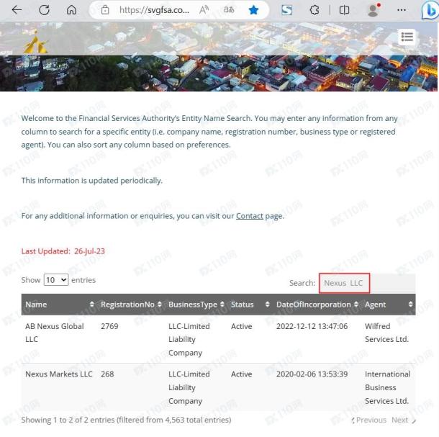
Task: Open the browser home page icon
Action: click(71, 10)
